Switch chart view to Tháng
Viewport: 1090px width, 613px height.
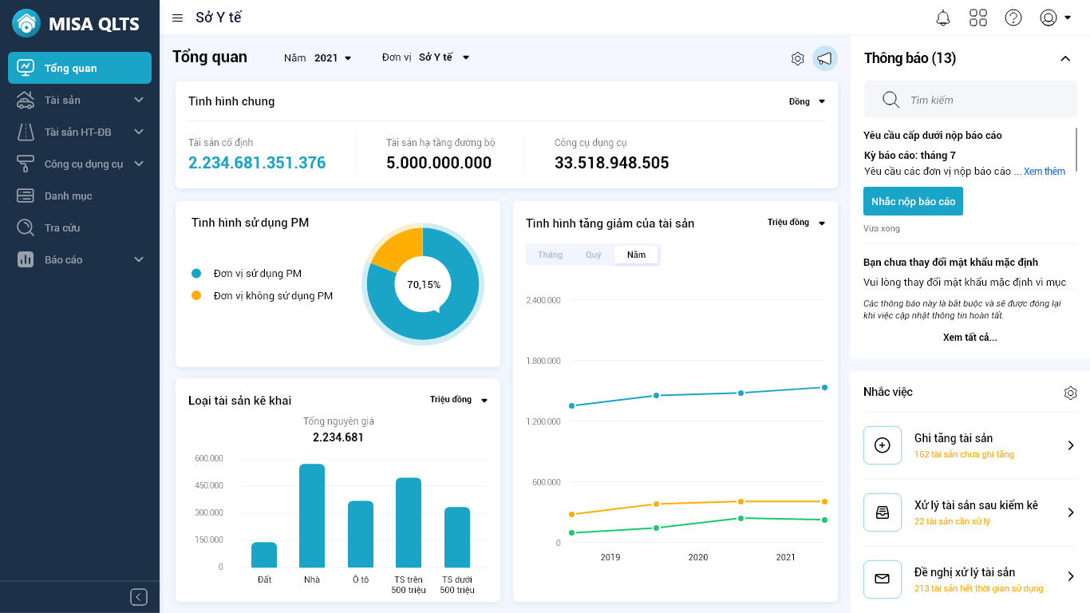click(550, 255)
